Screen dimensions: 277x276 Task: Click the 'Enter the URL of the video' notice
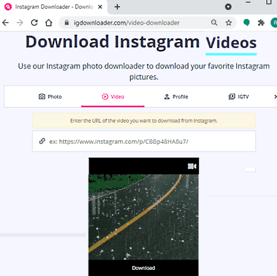(x=144, y=121)
